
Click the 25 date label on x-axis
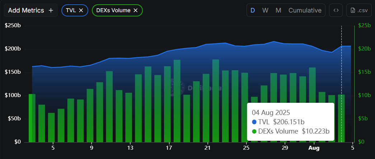[246, 148]
